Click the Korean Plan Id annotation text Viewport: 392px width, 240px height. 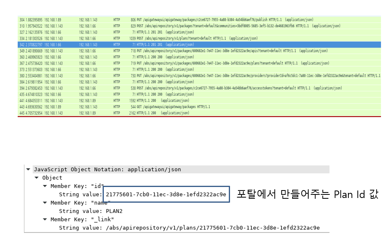click(x=307, y=194)
